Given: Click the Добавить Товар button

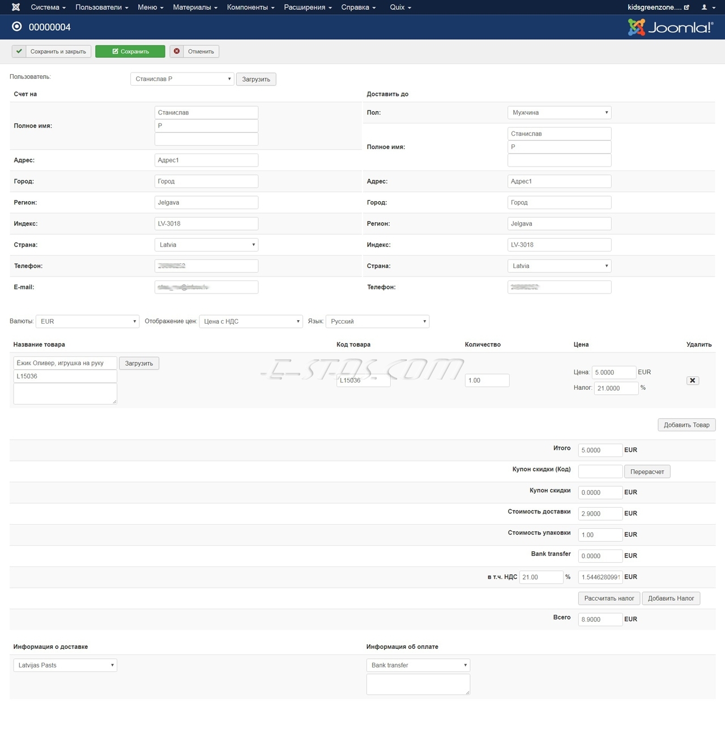Looking at the screenshot, I should pyautogui.click(x=686, y=425).
